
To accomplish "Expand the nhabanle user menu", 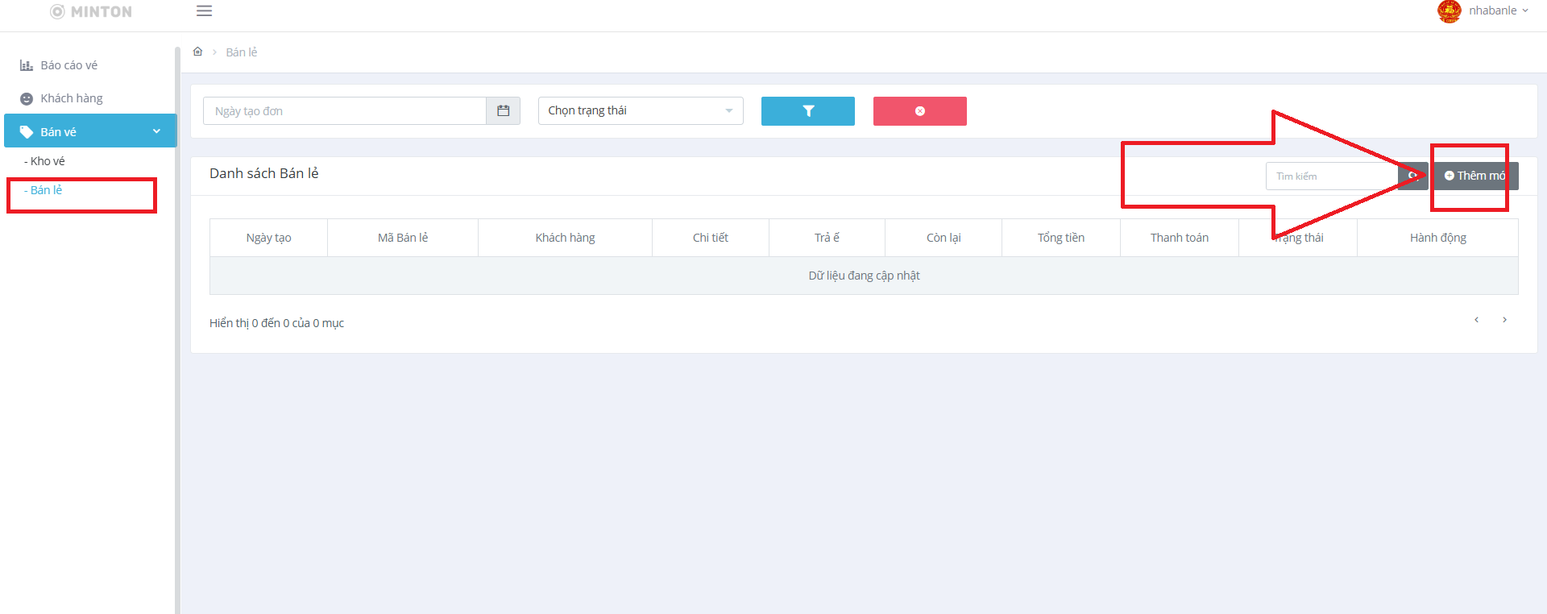I will point(1498,11).
